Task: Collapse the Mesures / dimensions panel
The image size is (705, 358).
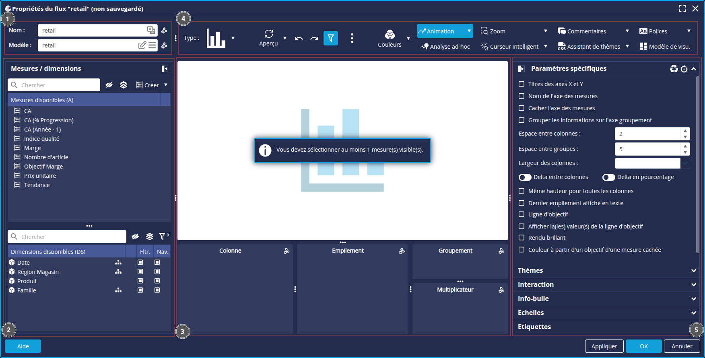Action: click(165, 69)
